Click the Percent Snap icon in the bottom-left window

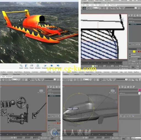(x=36, y=80)
